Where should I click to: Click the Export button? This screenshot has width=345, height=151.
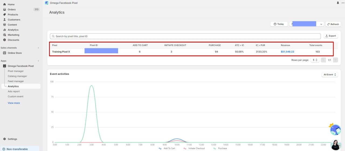(331, 36)
